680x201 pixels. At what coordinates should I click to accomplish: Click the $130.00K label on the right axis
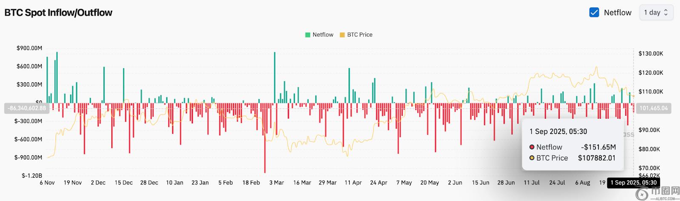[x=651, y=53]
